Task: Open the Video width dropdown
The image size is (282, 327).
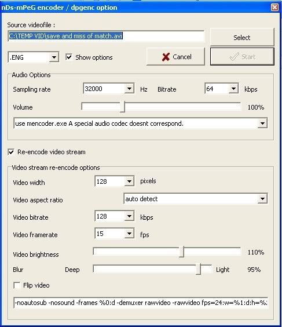Action: (129, 181)
